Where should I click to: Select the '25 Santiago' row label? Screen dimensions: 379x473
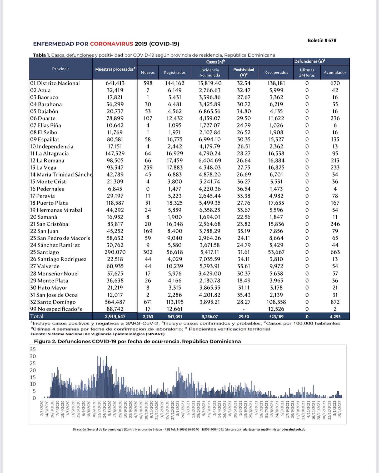[x=44, y=252]
